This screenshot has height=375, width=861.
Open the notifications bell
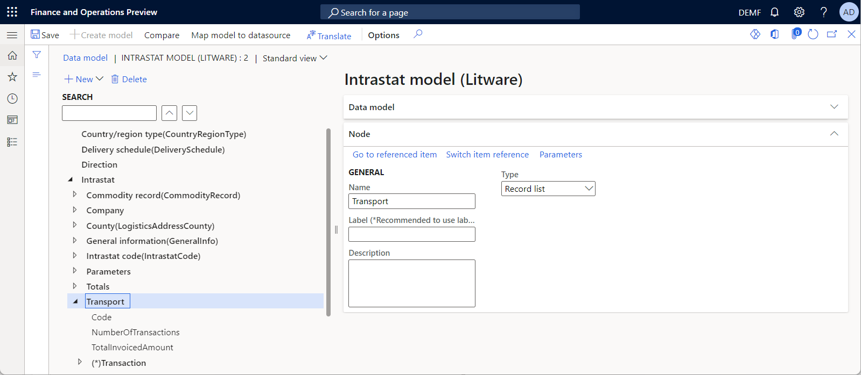pyautogui.click(x=774, y=12)
